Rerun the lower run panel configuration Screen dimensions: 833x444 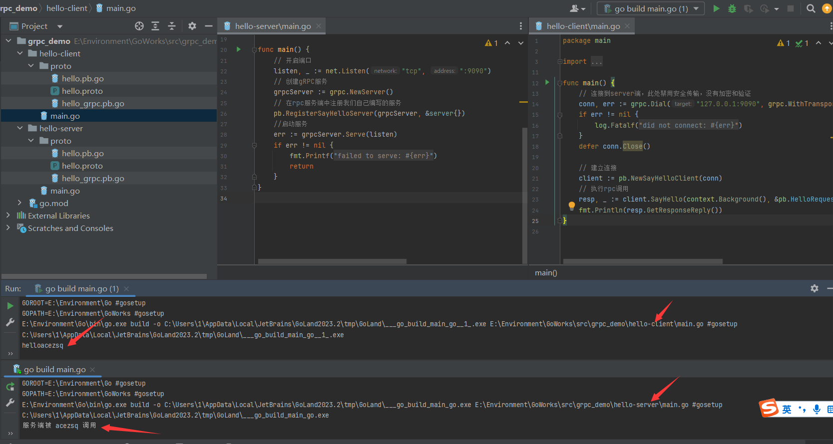pyautogui.click(x=10, y=387)
